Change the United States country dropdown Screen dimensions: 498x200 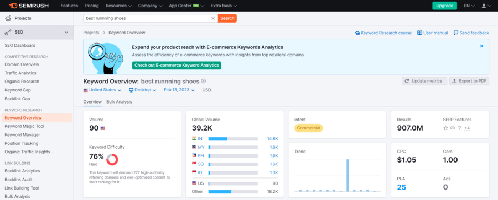pos(102,90)
